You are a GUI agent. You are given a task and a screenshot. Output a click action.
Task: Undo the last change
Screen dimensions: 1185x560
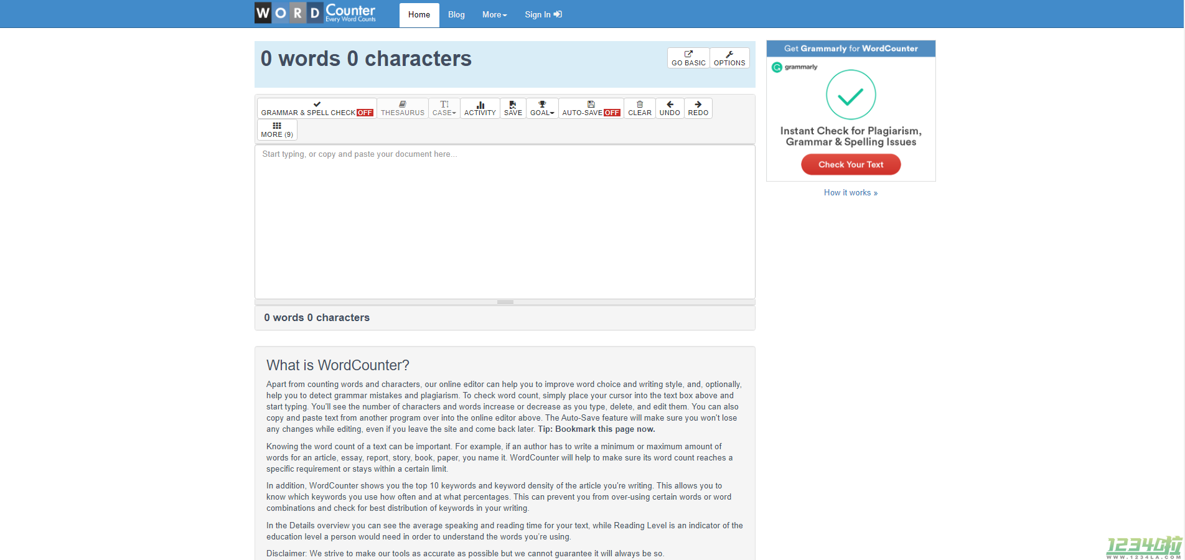[x=670, y=108]
